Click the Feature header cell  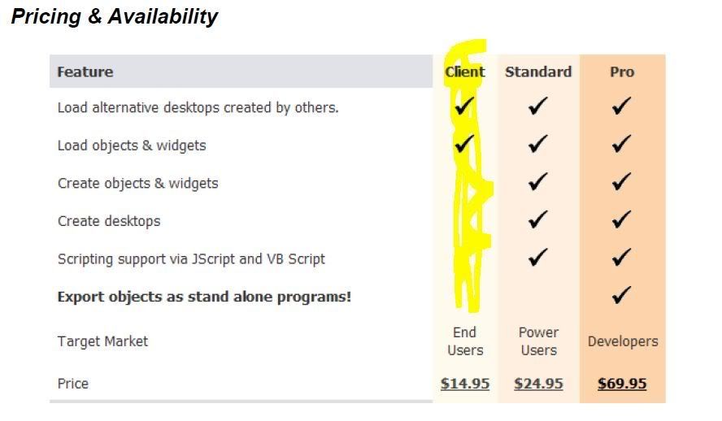click(241, 72)
